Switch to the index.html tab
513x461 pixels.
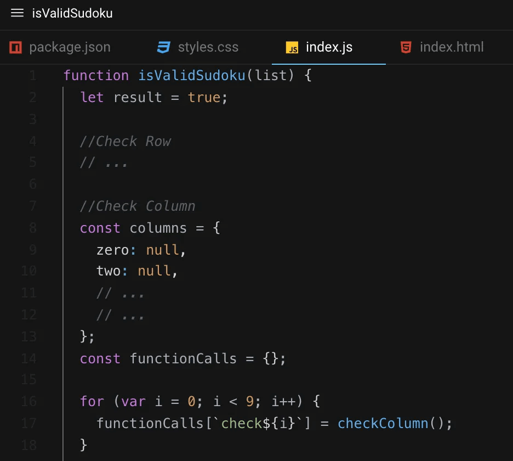click(x=451, y=47)
